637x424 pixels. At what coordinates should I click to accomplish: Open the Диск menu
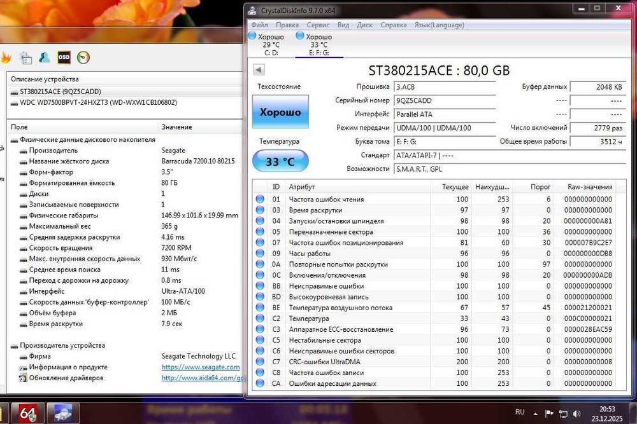coord(364,25)
